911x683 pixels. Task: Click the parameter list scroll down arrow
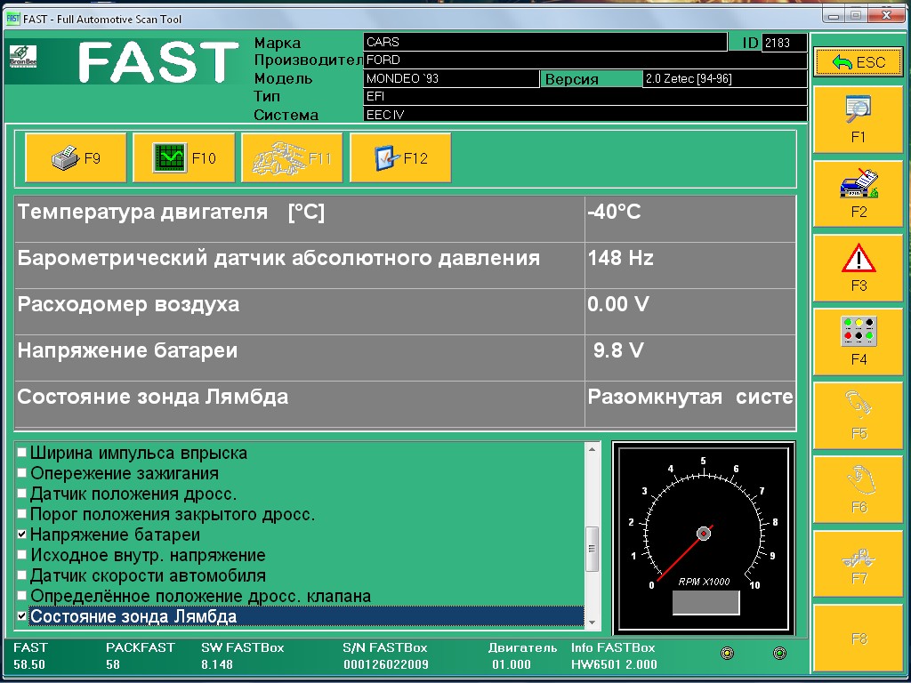pos(592,623)
